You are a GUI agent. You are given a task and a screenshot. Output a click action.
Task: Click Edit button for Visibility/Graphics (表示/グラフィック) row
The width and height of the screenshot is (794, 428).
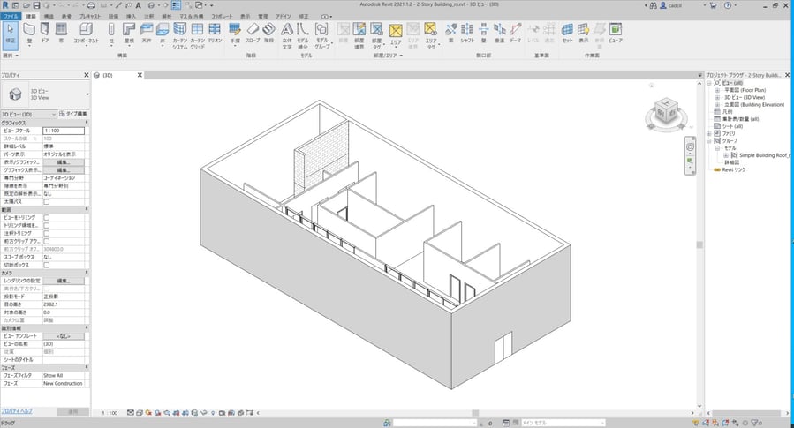[64, 162]
